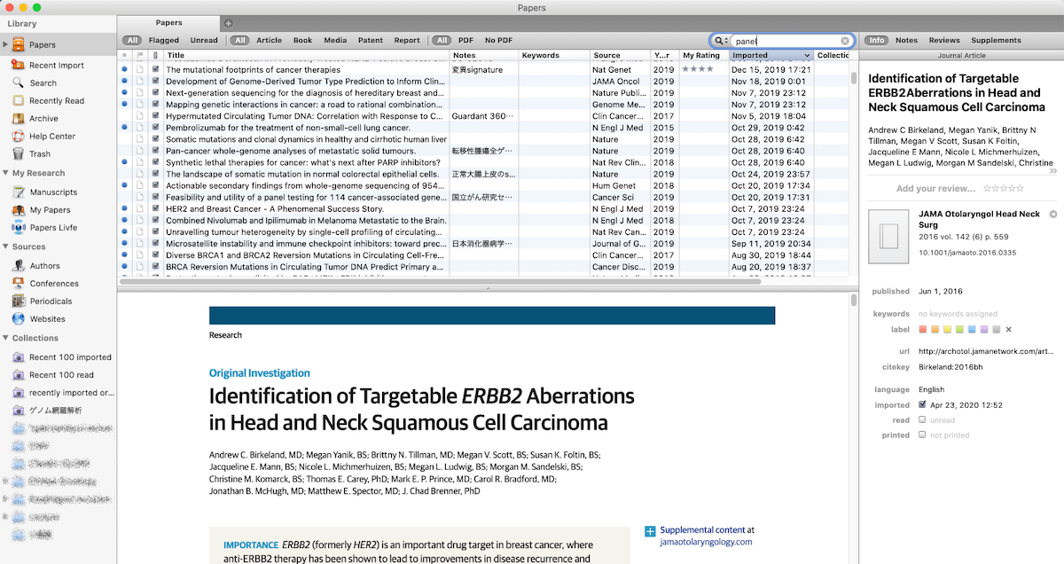Screen dimensions: 1064x564
Task: Select the Trash icon in sidebar
Action: (x=20, y=154)
